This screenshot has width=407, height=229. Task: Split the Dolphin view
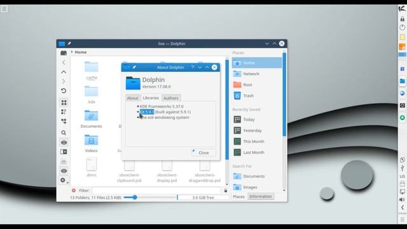[x=64, y=152]
